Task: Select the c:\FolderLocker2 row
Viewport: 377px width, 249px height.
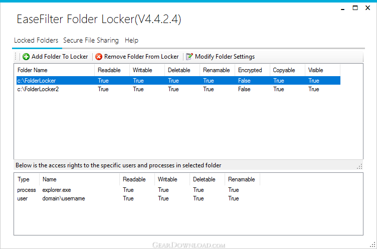Action: [178, 89]
